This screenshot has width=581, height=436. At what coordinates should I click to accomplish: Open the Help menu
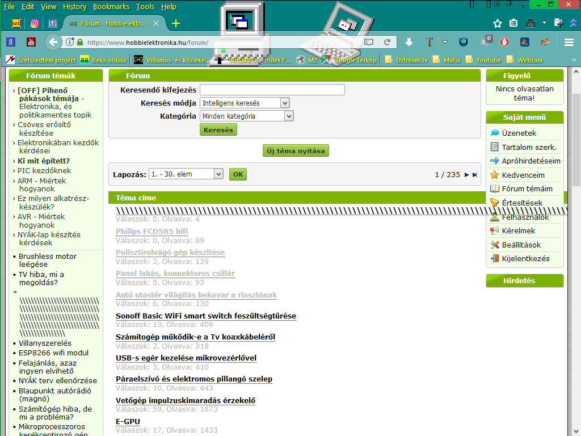tap(169, 7)
